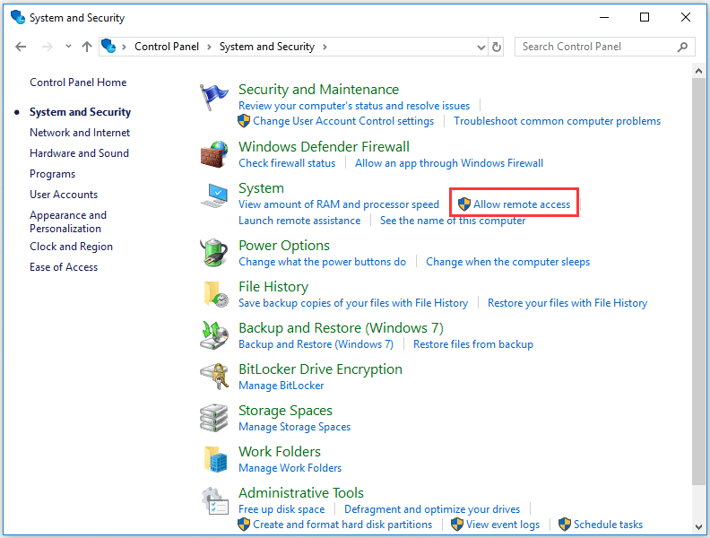This screenshot has height=538, width=710.
Task: Open the Backup and Restore icon
Action: tap(214, 335)
